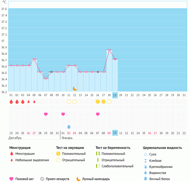Screen dimensions: 190x181
Task: Click the 'Клейкая' hourglass legend icon
Action: pos(146,161)
